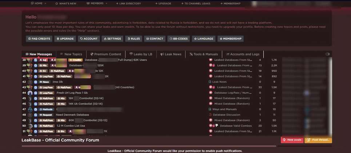Open TG Channel Leaks nav link
Screen dimensions: 351x153
click(x=196, y=4)
